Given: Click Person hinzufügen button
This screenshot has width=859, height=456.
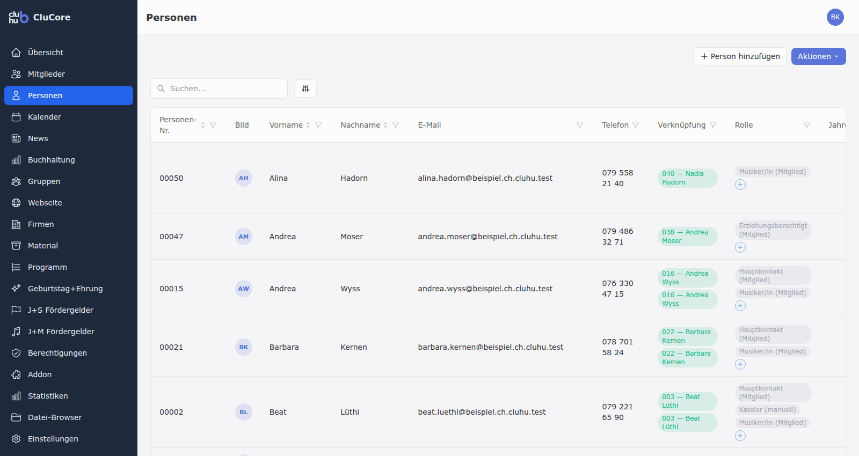Looking at the screenshot, I should pos(740,56).
